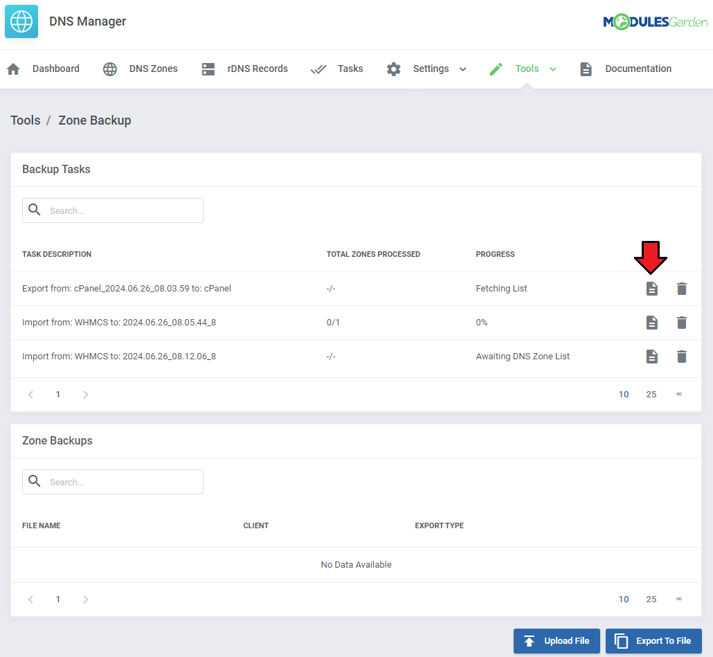
Task: Click the double-check icon beside Tasks
Action: click(318, 69)
